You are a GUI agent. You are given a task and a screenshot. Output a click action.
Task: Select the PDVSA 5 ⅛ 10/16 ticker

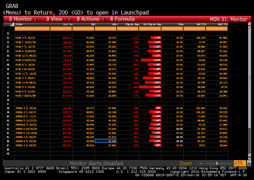pos(26,108)
